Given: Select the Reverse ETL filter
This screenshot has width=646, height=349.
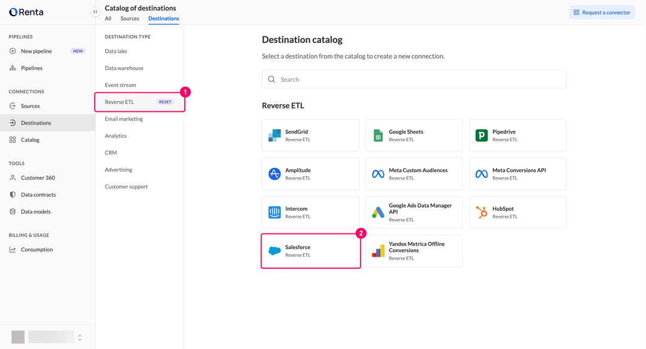Looking at the screenshot, I should pyautogui.click(x=139, y=102).
